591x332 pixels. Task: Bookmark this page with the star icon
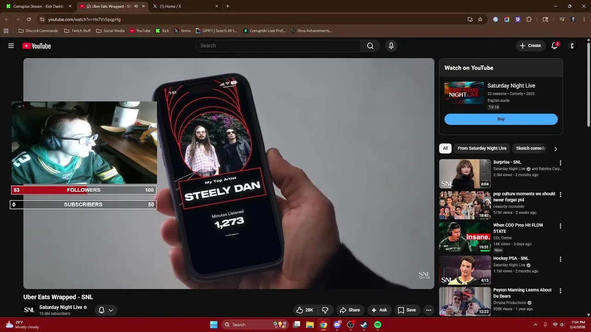(x=480, y=19)
